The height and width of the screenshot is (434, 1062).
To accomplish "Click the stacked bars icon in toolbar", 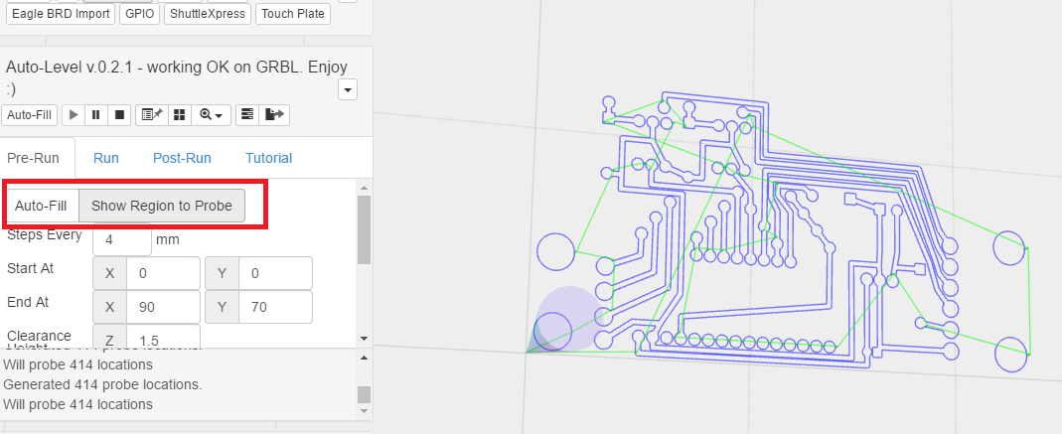I will 247,115.
